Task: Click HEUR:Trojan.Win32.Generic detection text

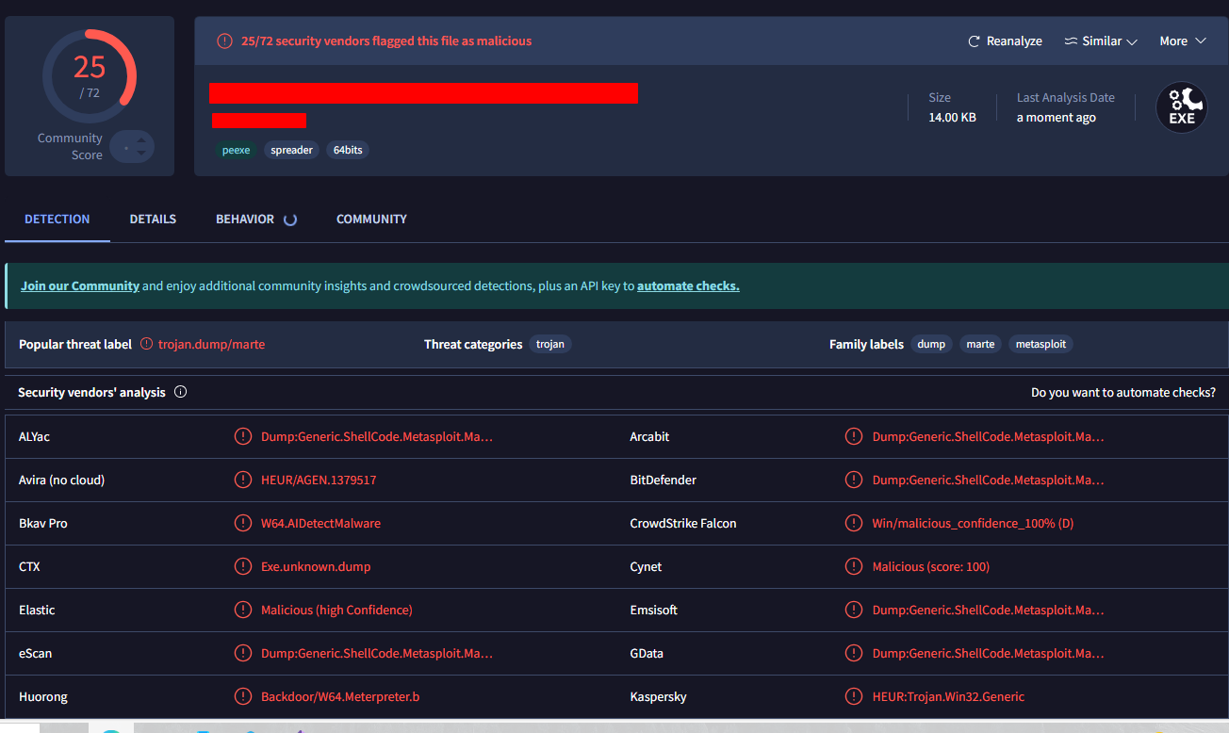Action: click(948, 696)
